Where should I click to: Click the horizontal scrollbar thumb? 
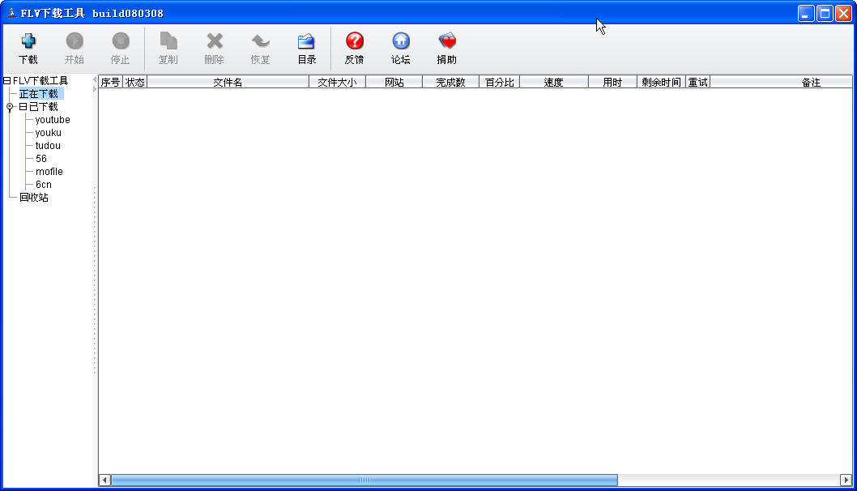click(x=364, y=480)
